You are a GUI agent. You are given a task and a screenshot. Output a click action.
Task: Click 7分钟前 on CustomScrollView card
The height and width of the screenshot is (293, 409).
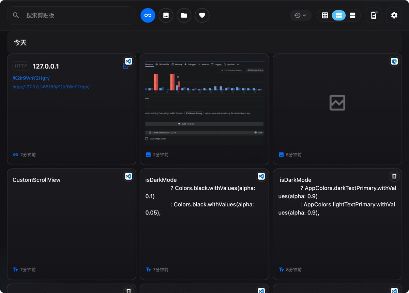[x=28, y=270]
